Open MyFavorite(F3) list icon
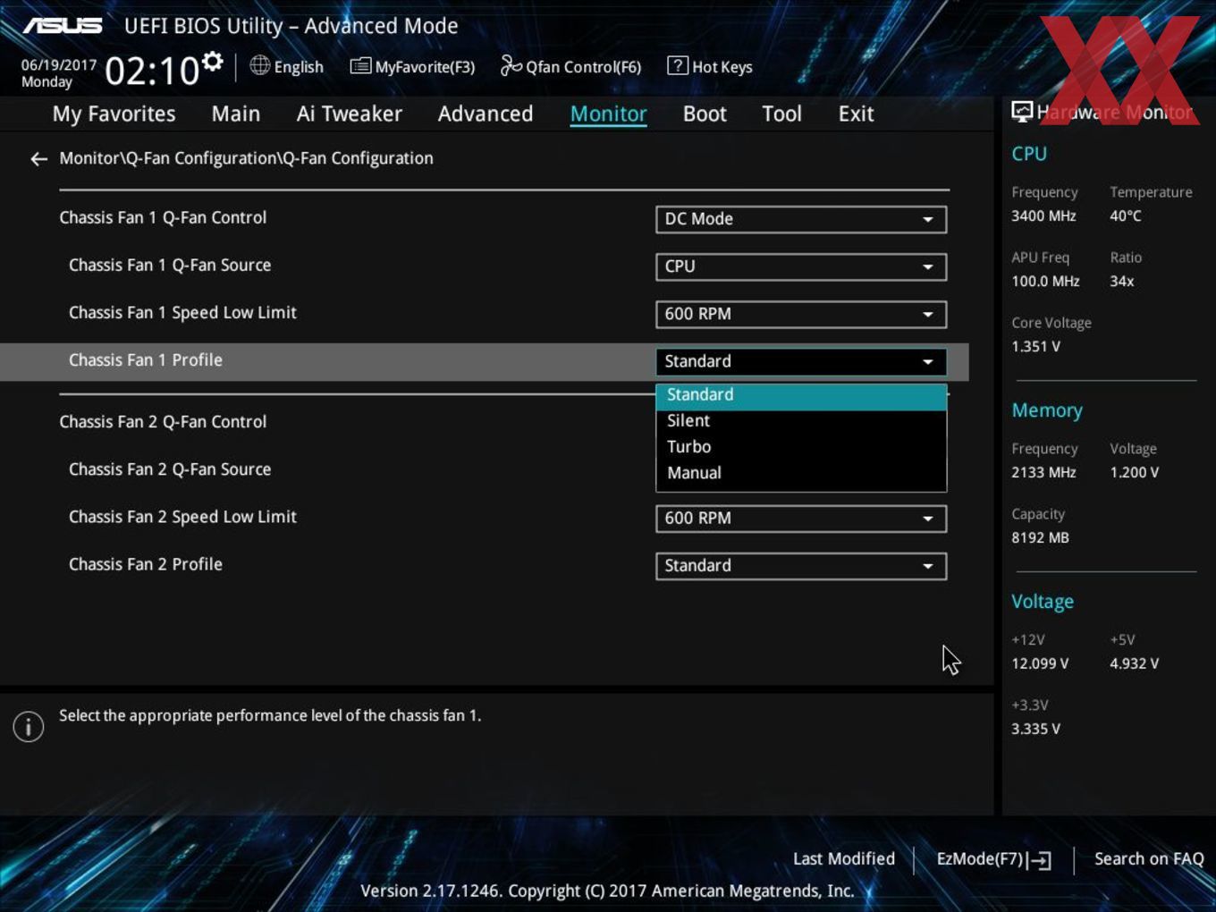 pyautogui.click(x=360, y=66)
